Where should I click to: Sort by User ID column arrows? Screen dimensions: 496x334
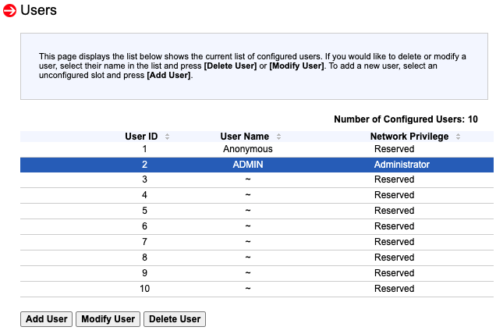[x=167, y=137]
